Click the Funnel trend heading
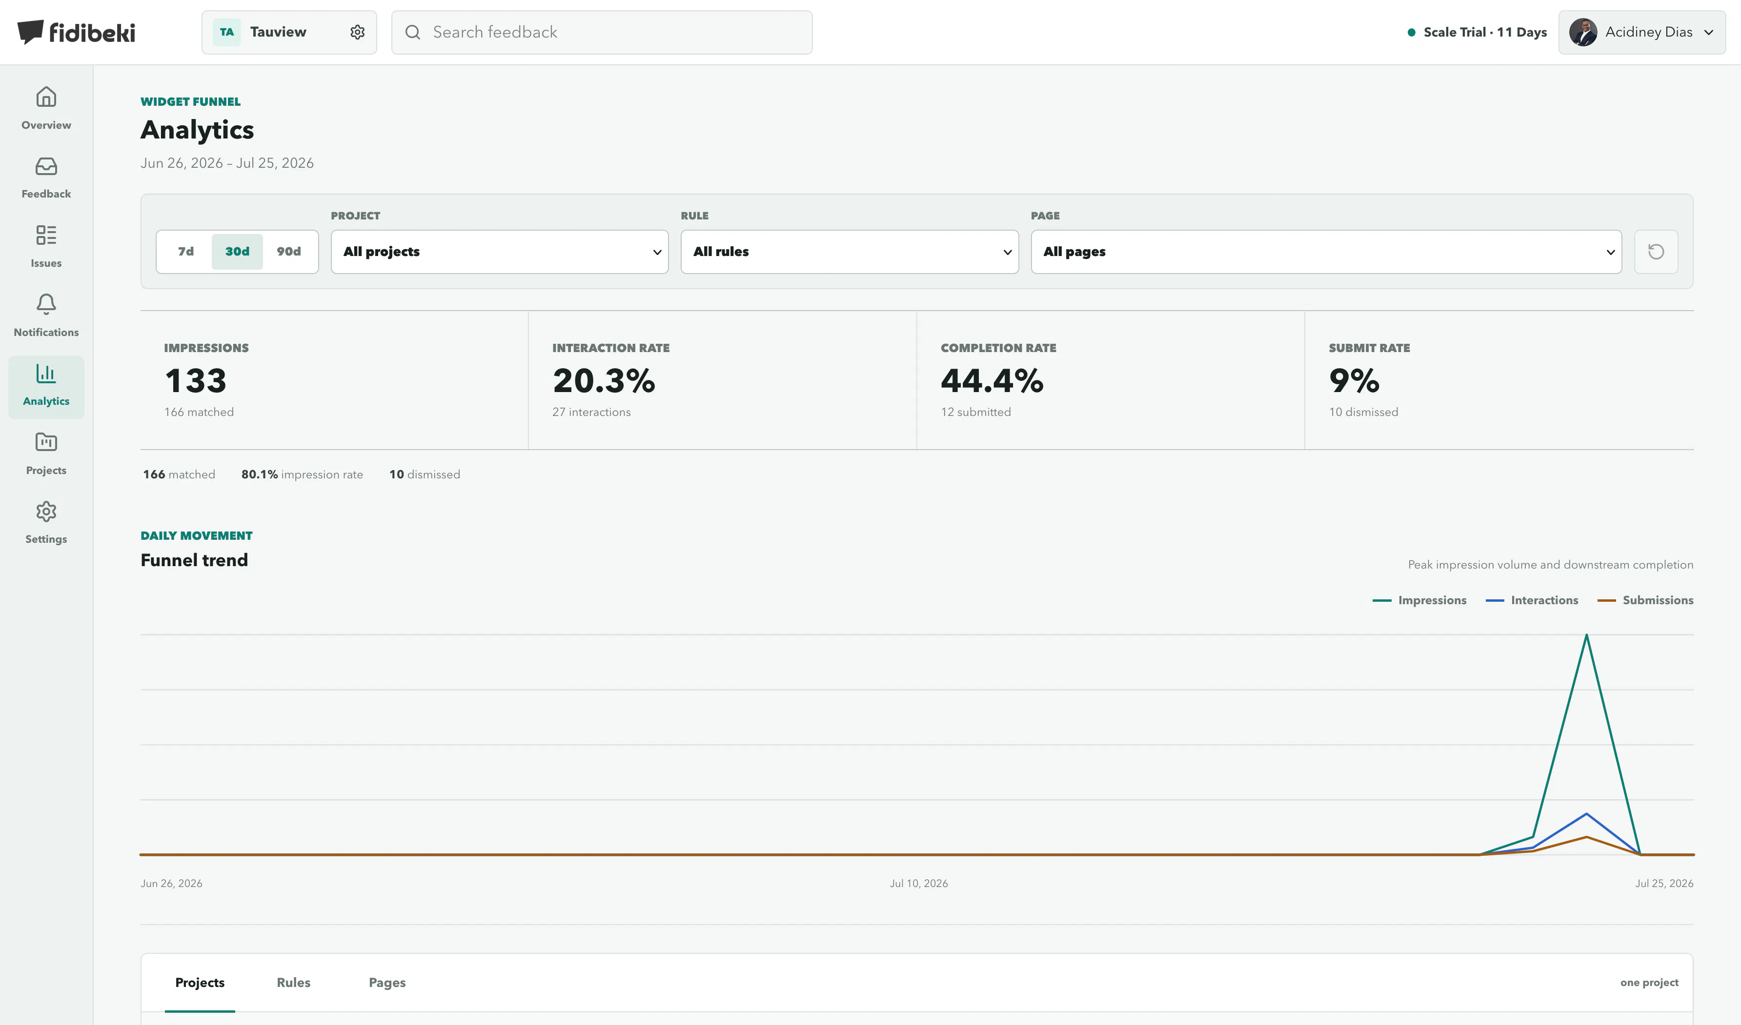Viewport: 1741px width, 1025px height. coord(194,560)
